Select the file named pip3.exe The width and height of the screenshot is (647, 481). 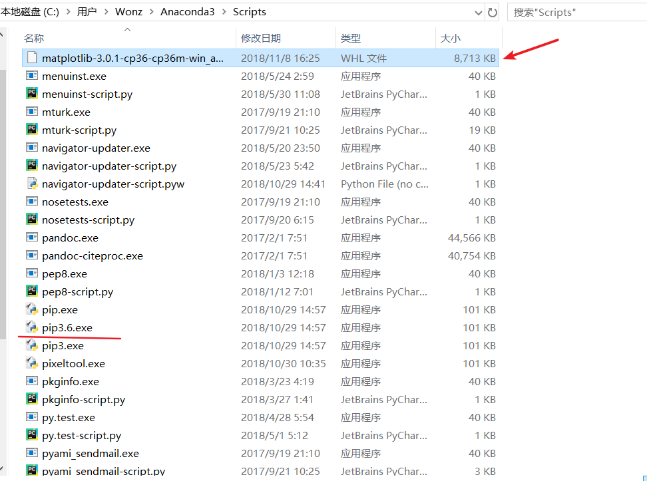pyautogui.click(x=63, y=346)
